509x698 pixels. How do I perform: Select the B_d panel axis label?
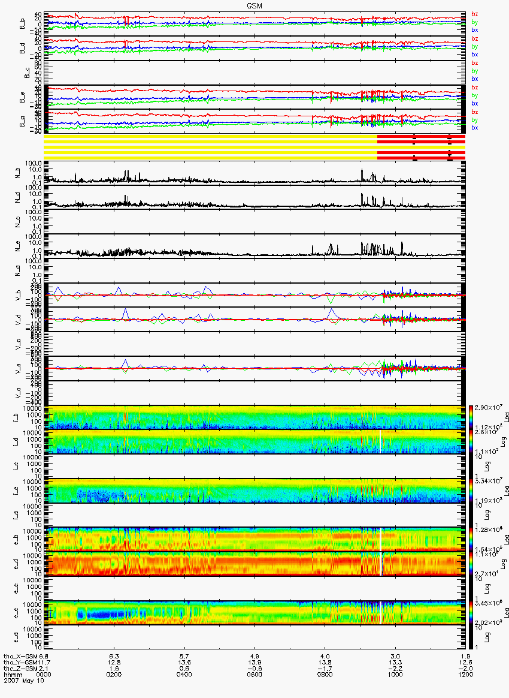[x=23, y=48]
